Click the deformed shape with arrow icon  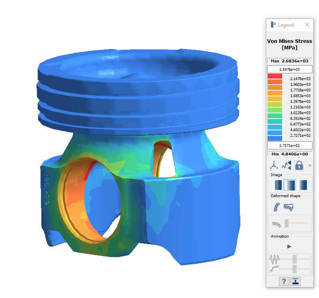coord(289,207)
